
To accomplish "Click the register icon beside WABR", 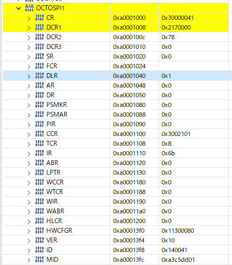I will tap(39, 211).
